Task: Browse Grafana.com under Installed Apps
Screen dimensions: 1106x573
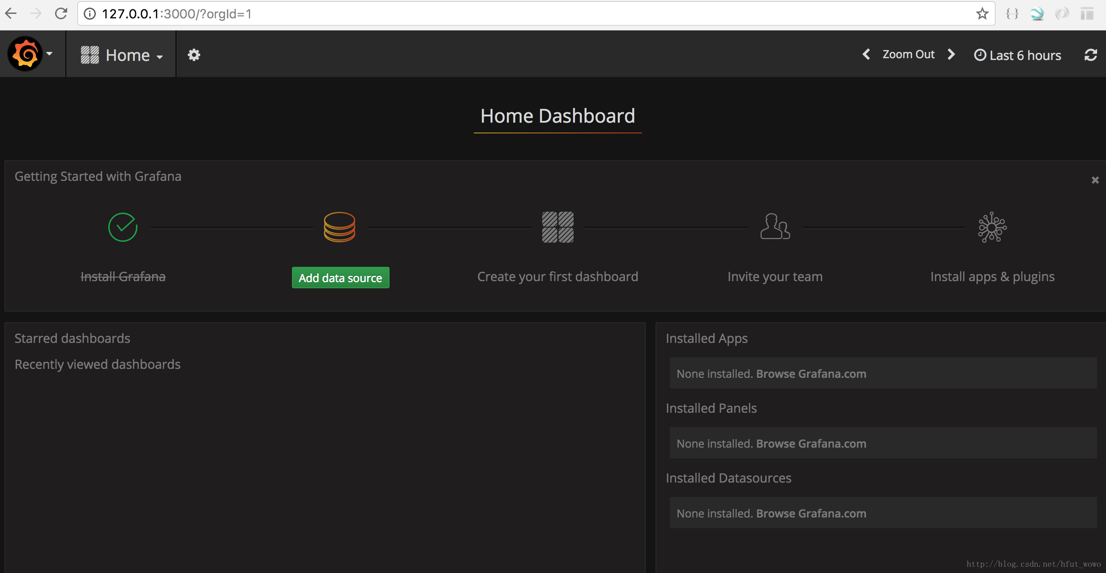Action: [x=811, y=374]
